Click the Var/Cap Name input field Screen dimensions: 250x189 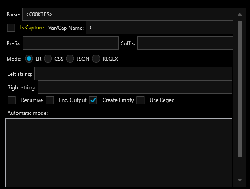point(159,28)
